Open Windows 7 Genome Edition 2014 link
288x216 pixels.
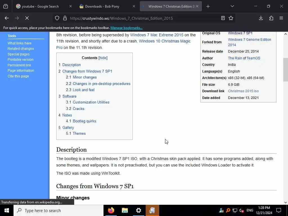tap(249, 42)
